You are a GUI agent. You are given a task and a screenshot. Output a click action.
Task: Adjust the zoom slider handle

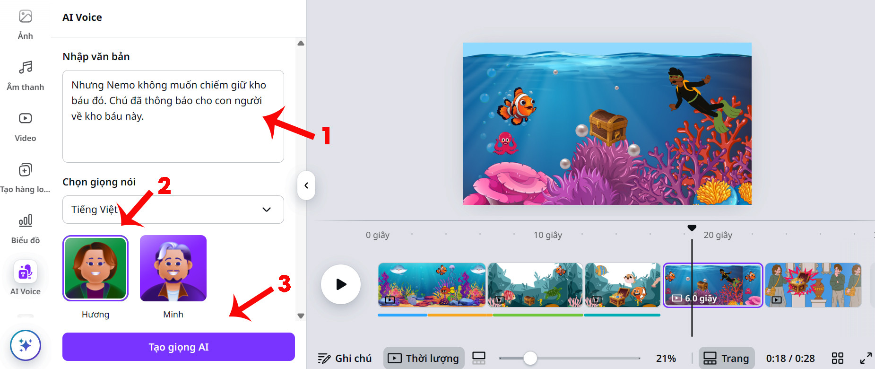[x=530, y=358]
